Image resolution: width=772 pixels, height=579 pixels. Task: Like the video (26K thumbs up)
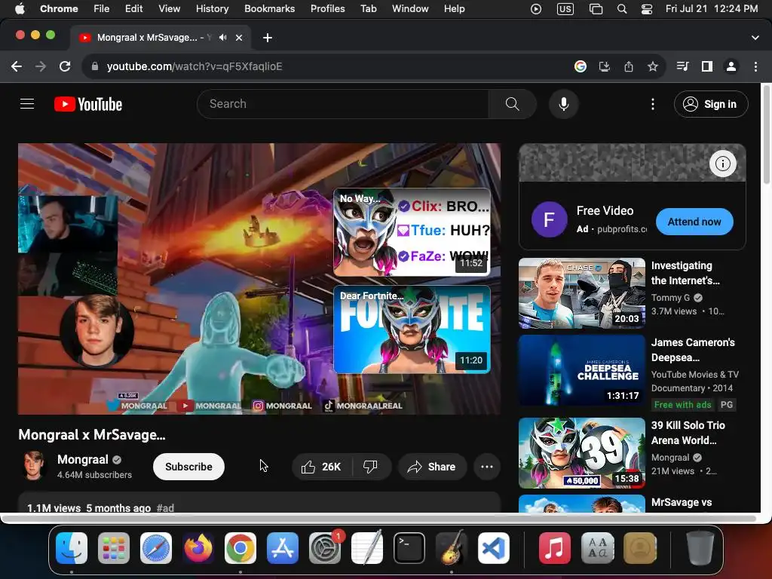(322, 467)
